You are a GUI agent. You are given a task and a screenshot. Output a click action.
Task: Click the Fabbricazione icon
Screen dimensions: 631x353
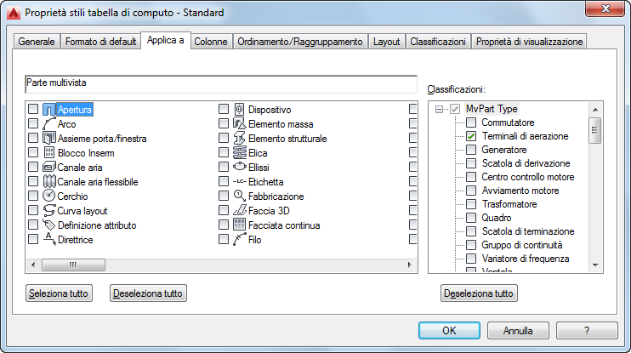point(239,196)
